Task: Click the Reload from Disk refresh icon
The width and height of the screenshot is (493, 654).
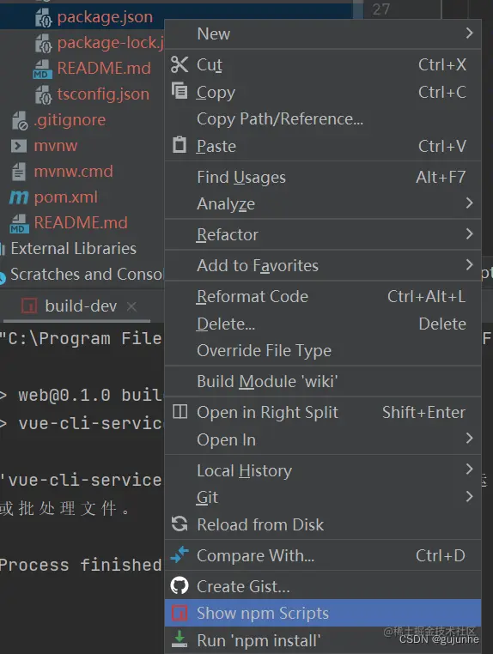Action: pos(180,524)
